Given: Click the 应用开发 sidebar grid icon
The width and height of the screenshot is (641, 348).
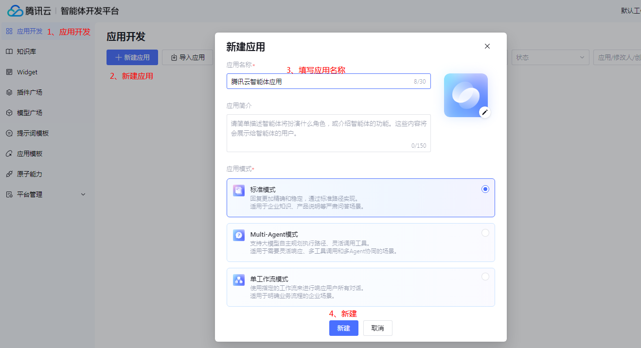Looking at the screenshot, I should (9, 31).
